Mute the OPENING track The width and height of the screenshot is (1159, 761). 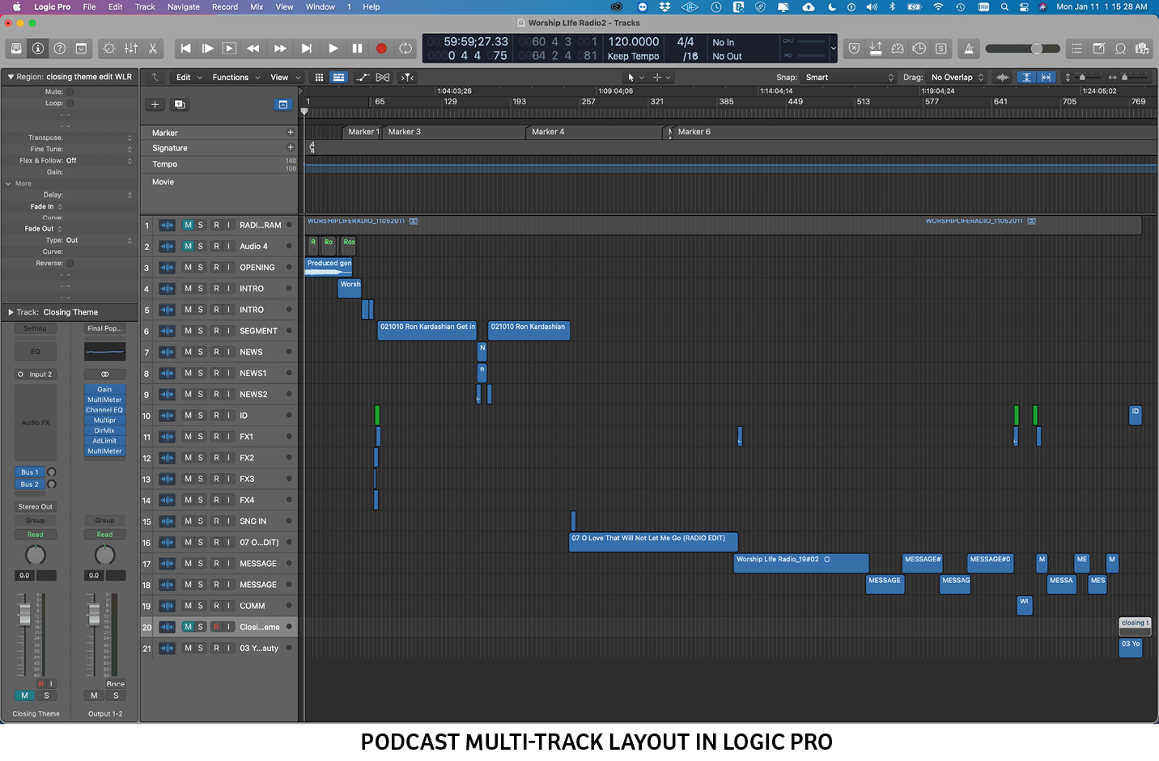[188, 268]
